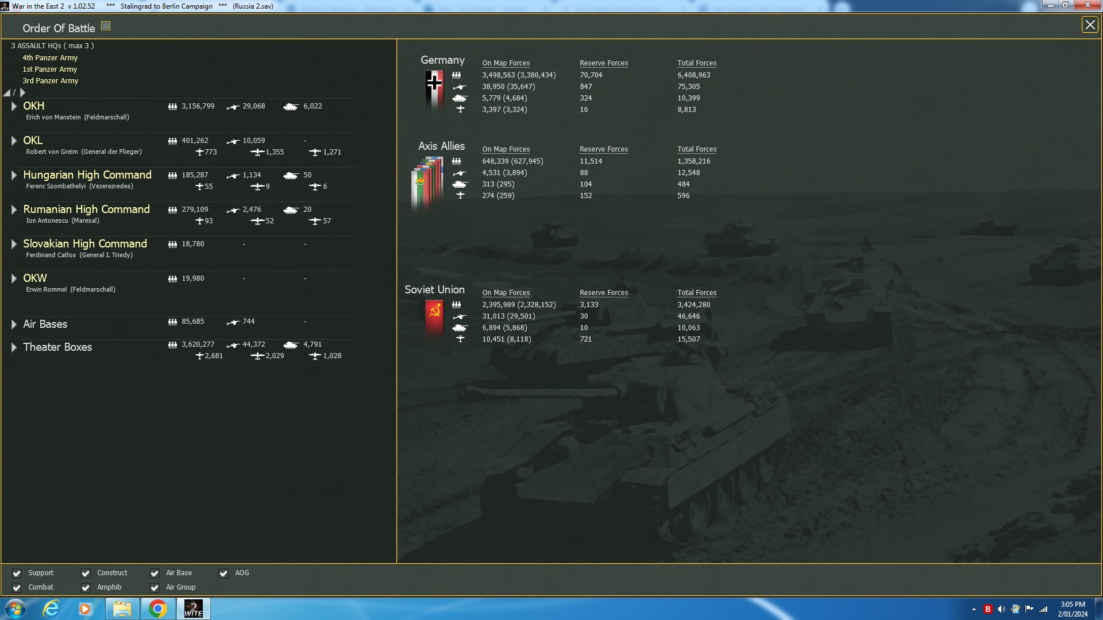This screenshot has width=1103, height=620.
Task: Select the 4th Panzer Army link
Action: (x=50, y=58)
